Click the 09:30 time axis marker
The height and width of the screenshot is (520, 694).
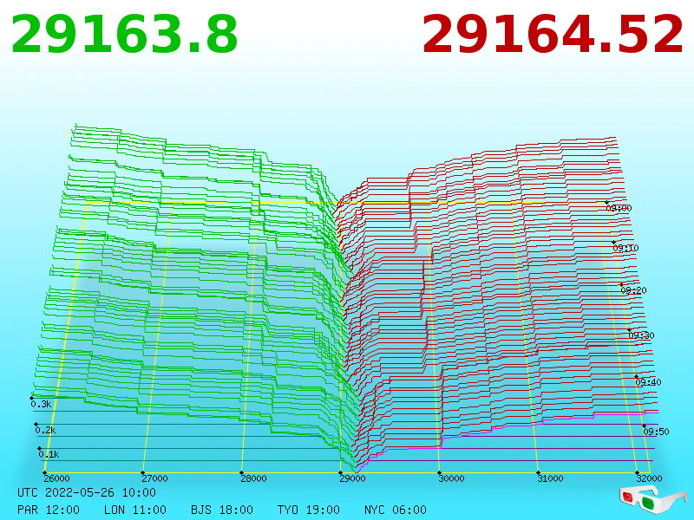pos(641,335)
